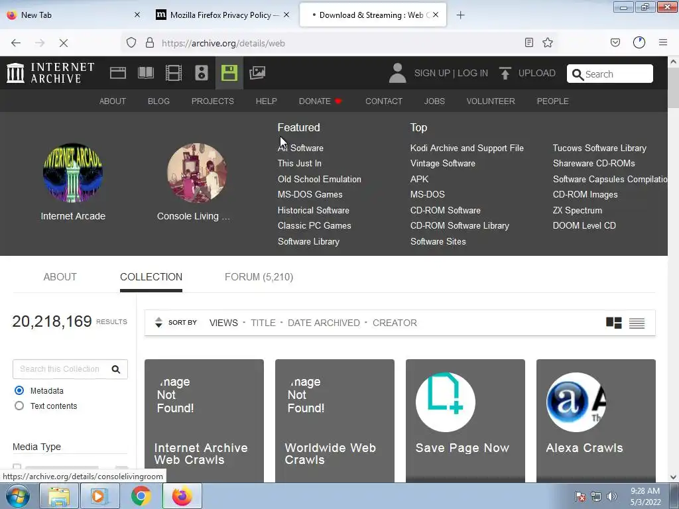Screen dimensions: 679x509
Task: Switch to Mozilla Firefox Privacy Policy tab
Action: click(x=223, y=15)
